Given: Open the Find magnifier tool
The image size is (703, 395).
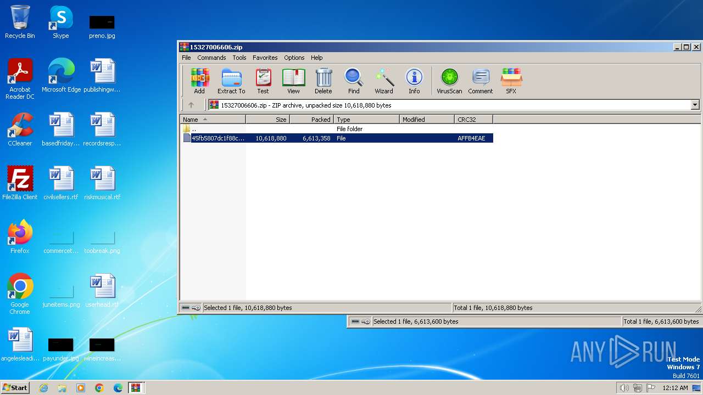Looking at the screenshot, I should (354, 81).
